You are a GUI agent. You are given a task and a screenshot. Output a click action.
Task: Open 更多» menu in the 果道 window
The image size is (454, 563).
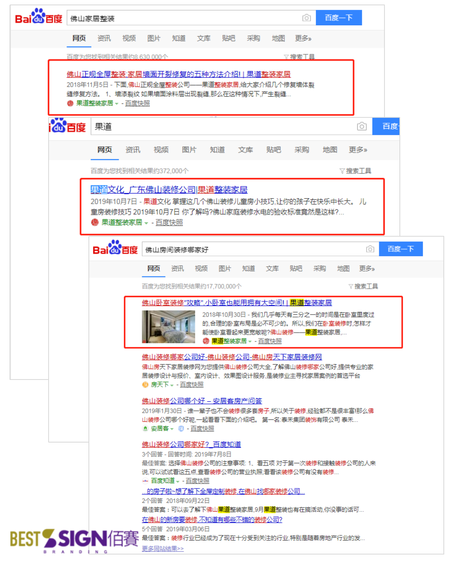pos(358,150)
